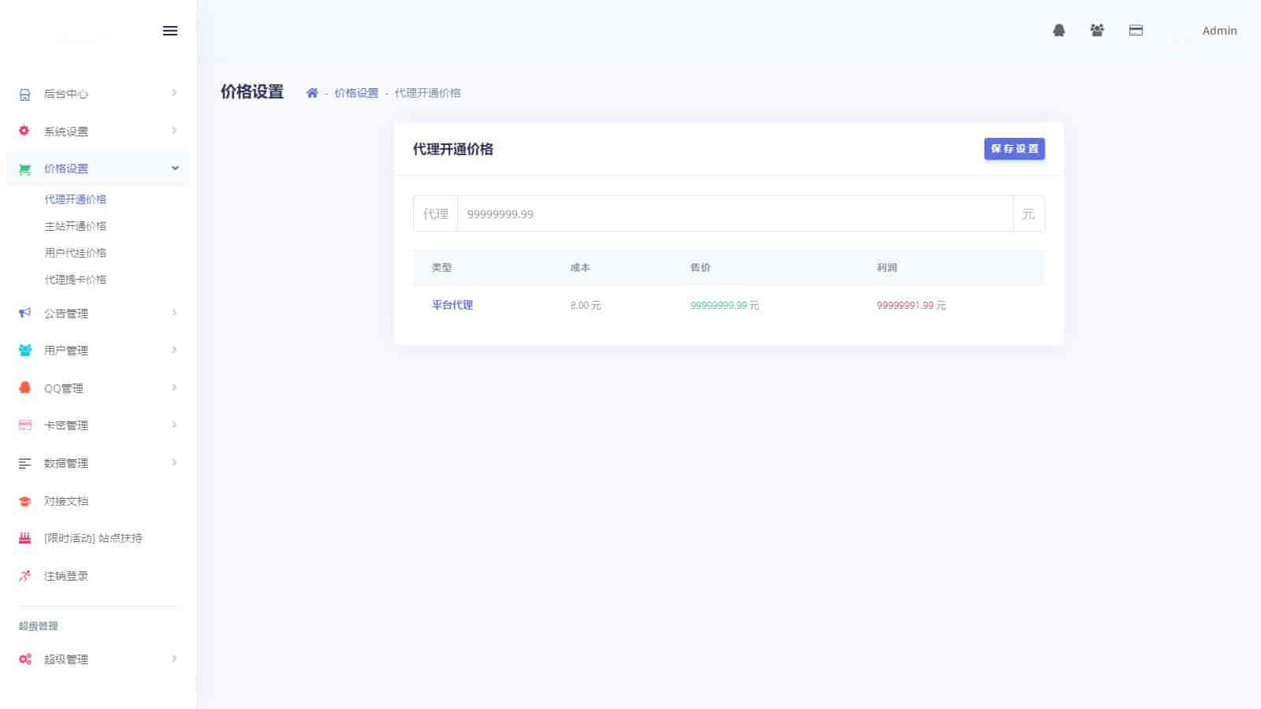Viewport: 1261px width, 709px height.
Task: Click the 8.00 元 cost value
Action: point(586,306)
